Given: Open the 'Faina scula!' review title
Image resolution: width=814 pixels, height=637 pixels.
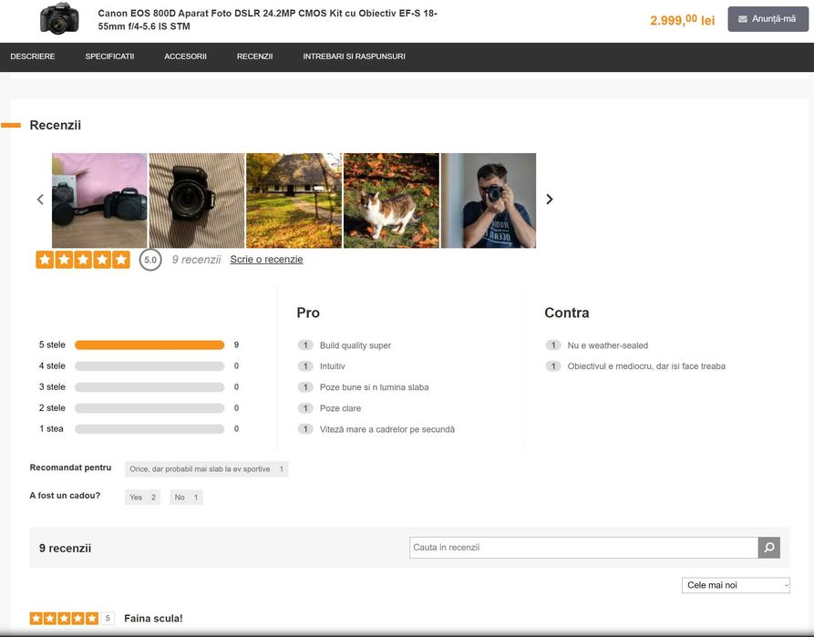Looking at the screenshot, I should (x=153, y=618).
